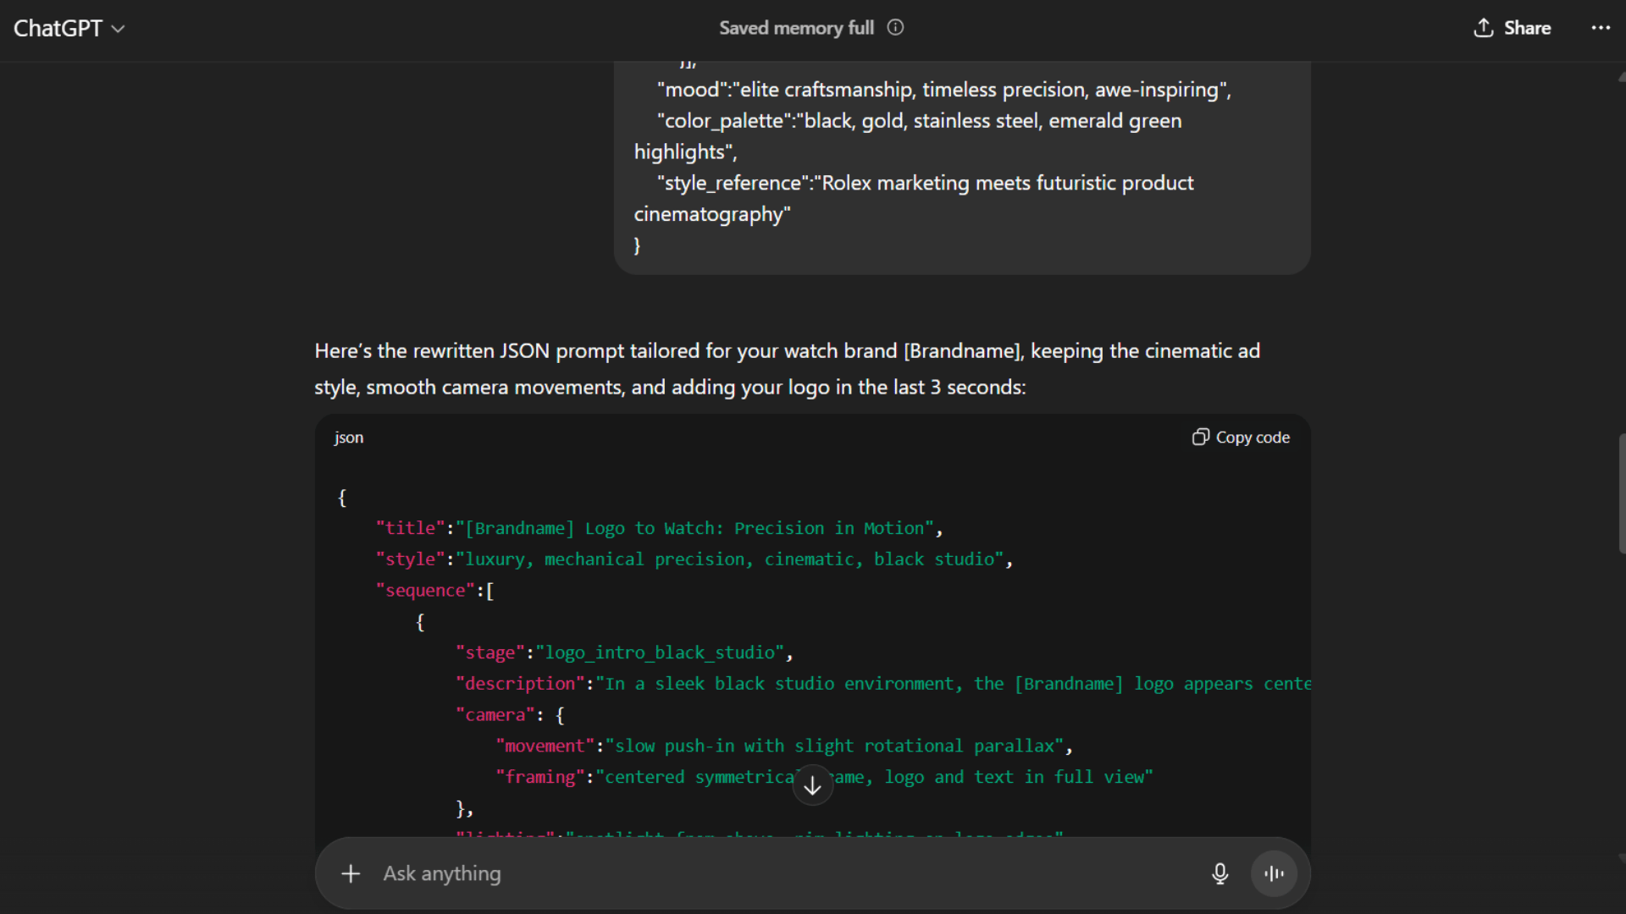Screen dimensions: 1626x914
Task: Click the page vertical scrollbar thumb
Action: 1621,493
